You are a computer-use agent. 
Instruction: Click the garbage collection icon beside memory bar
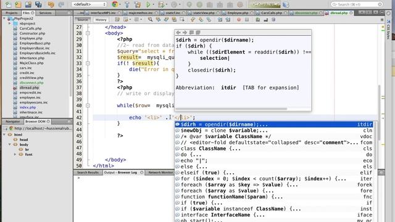[286, 4]
